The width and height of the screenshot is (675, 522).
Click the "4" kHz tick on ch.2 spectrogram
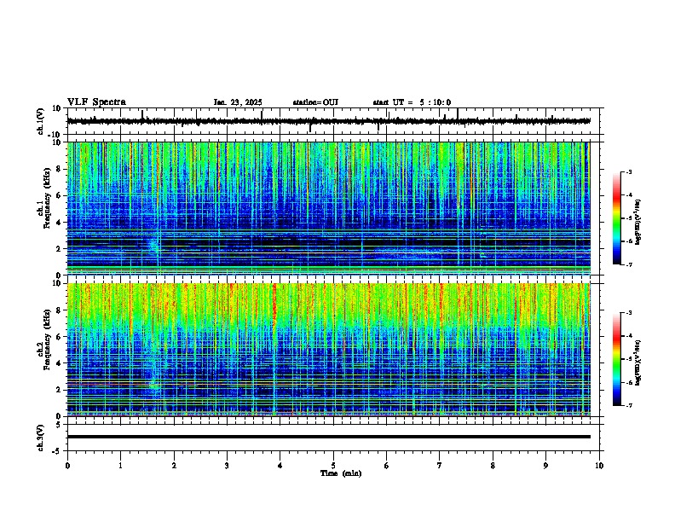pos(59,363)
